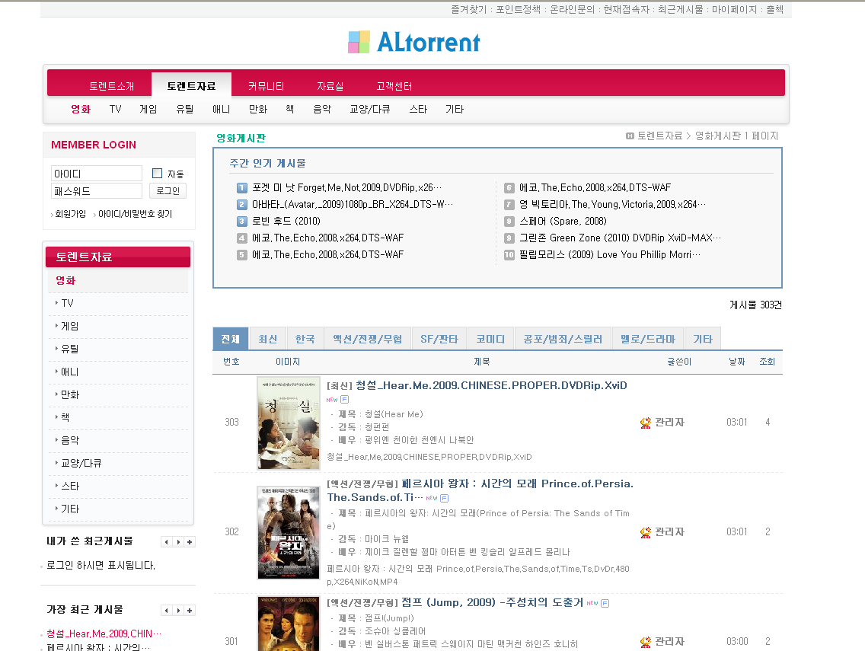The width and height of the screenshot is (865, 651).
Task: Open 회원가입 sign-up link
Action: click(x=70, y=214)
